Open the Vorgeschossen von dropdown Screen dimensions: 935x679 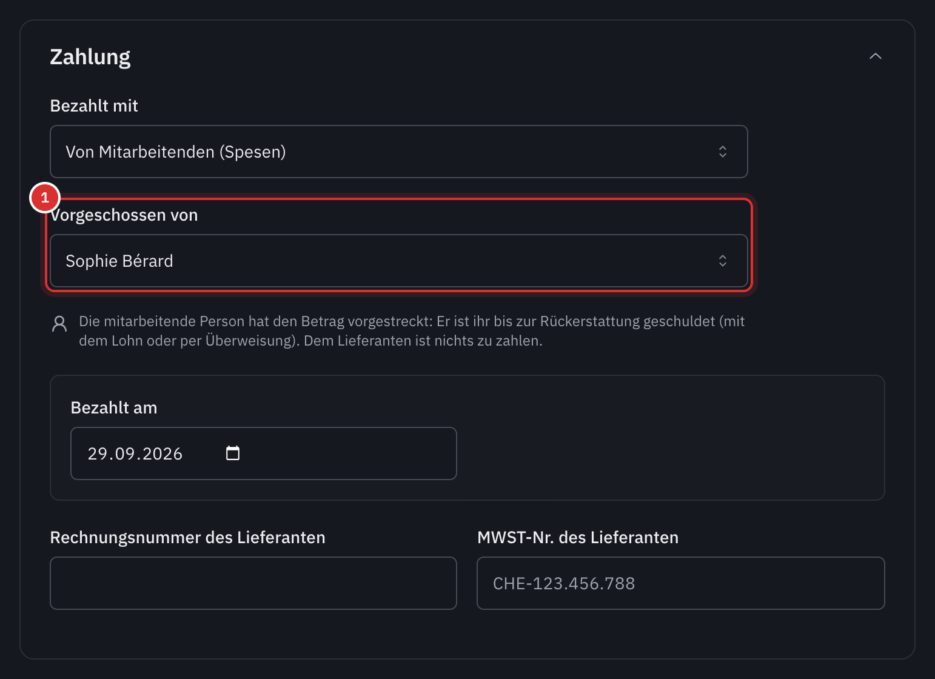pos(398,261)
